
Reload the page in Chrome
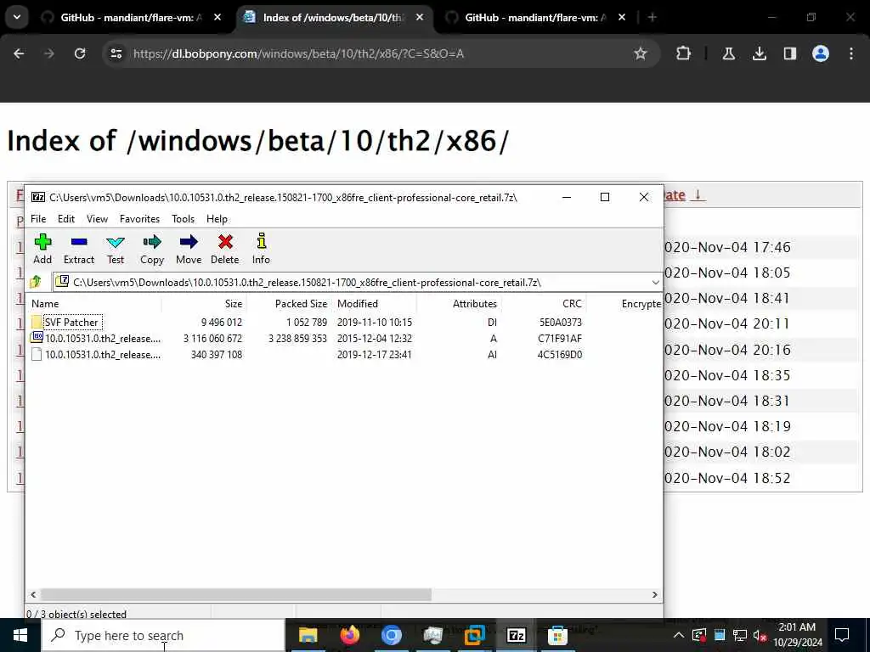[x=80, y=53]
